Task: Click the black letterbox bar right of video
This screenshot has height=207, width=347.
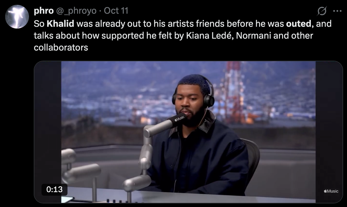Action: point(329,132)
